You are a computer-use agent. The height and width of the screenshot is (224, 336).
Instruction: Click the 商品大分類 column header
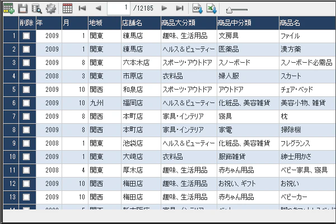[189, 23]
